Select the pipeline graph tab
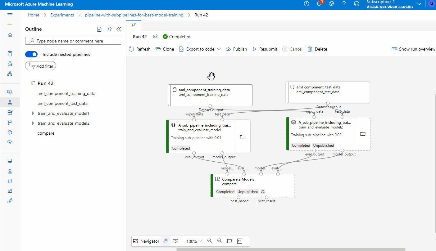Screen dimensions: 436x251 134,25
